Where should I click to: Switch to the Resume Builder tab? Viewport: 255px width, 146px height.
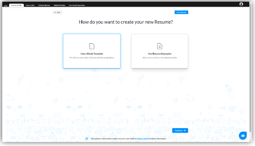(16, 5)
